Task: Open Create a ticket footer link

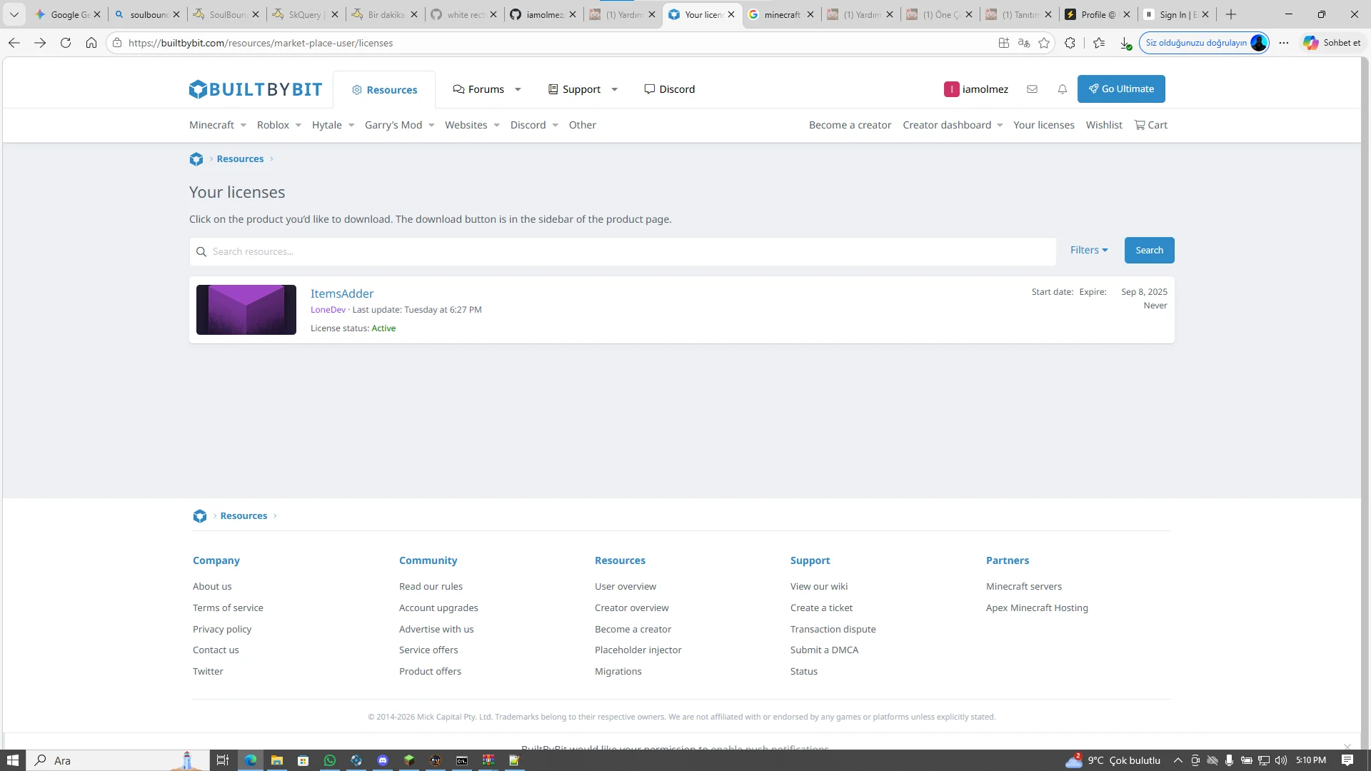Action: (x=821, y=608)
